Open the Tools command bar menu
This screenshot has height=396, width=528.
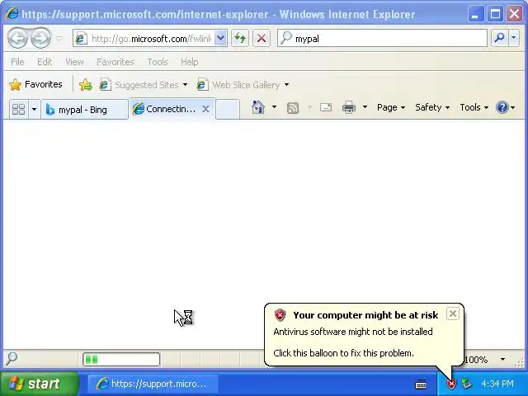[474, 107]
